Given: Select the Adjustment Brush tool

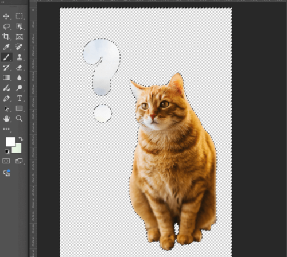Looking at the screenshot, I should coord(6,88).
